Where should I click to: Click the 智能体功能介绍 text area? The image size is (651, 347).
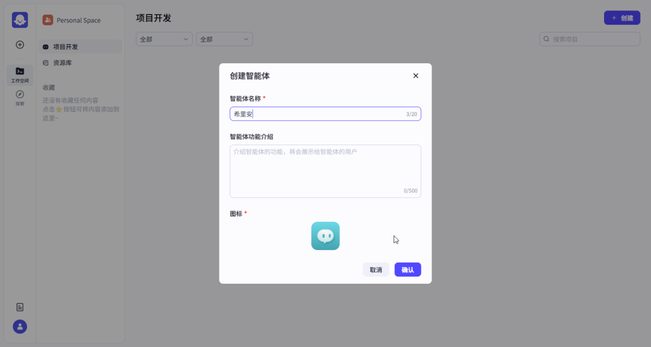pyautogui.click(x=325, y=171)
